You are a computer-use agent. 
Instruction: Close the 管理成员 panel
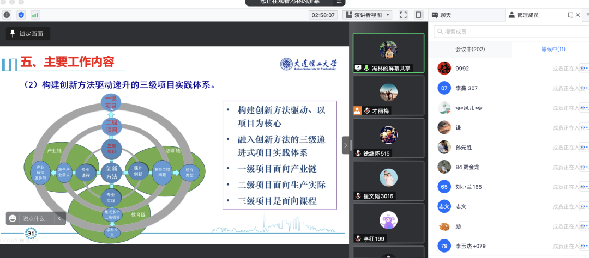(x=578, y=15)
